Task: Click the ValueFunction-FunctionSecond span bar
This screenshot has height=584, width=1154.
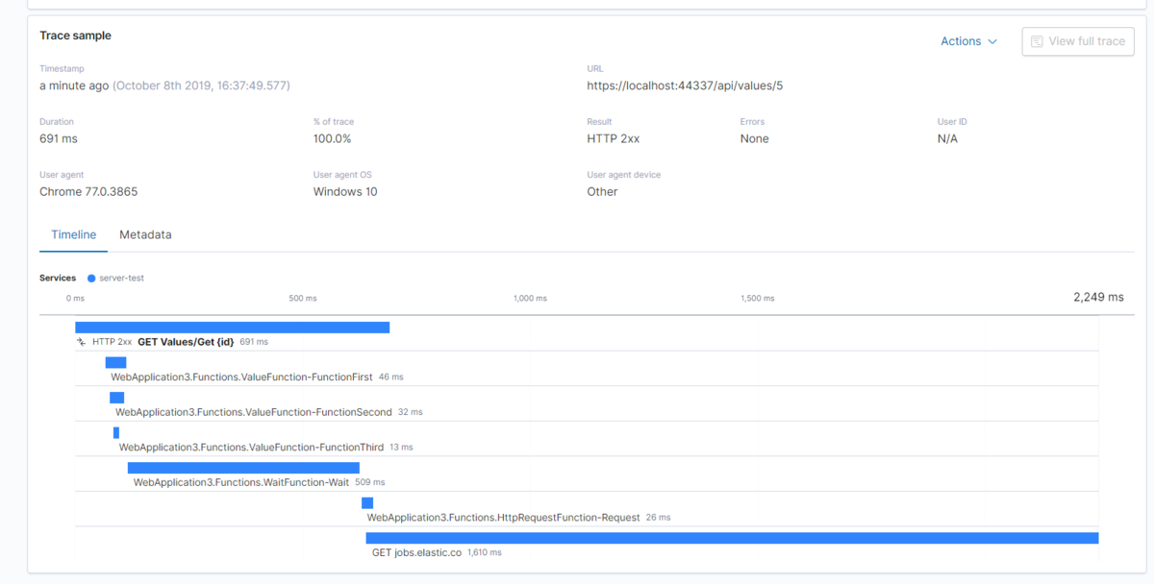Action: coord(116,398)
